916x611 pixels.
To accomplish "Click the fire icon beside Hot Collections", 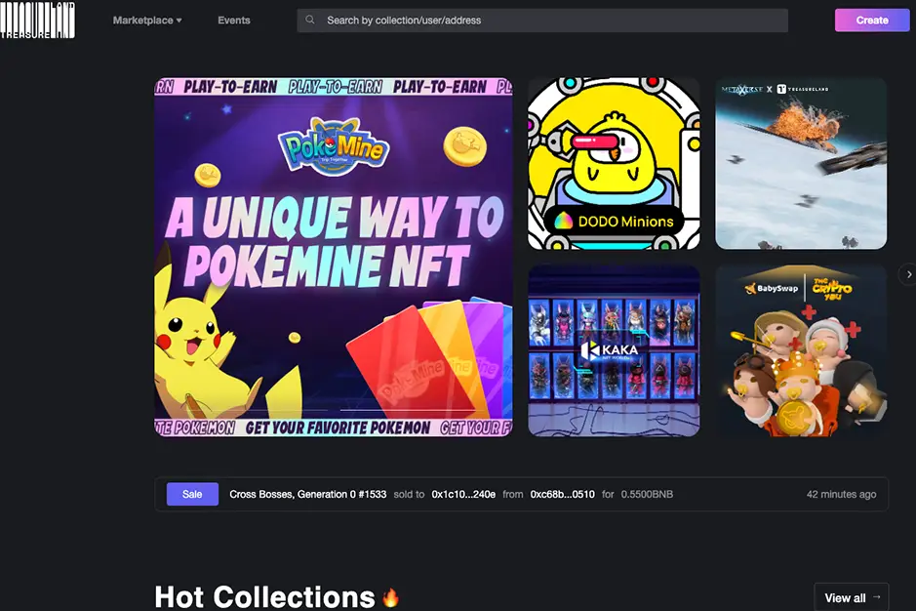I will [390, 597].
